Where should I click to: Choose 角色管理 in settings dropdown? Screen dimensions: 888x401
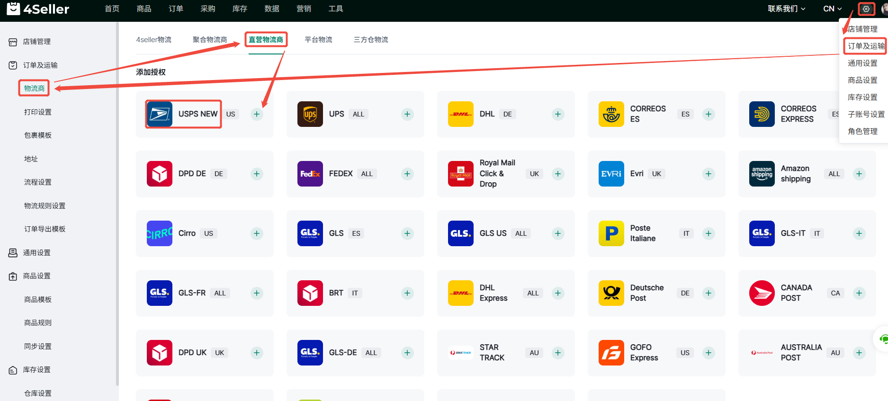pos(862,131)
